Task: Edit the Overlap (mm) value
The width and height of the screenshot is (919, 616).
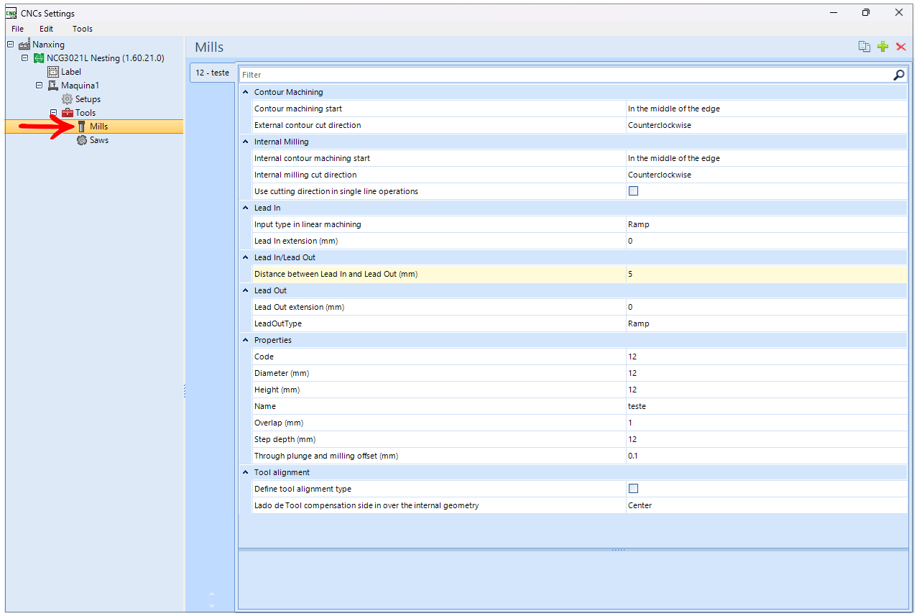Action: coord(767,423)
